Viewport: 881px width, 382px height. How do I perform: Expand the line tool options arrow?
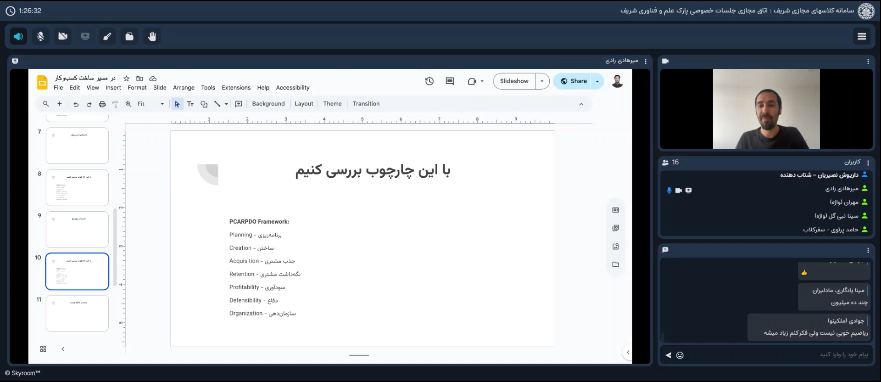pos(226,104)
